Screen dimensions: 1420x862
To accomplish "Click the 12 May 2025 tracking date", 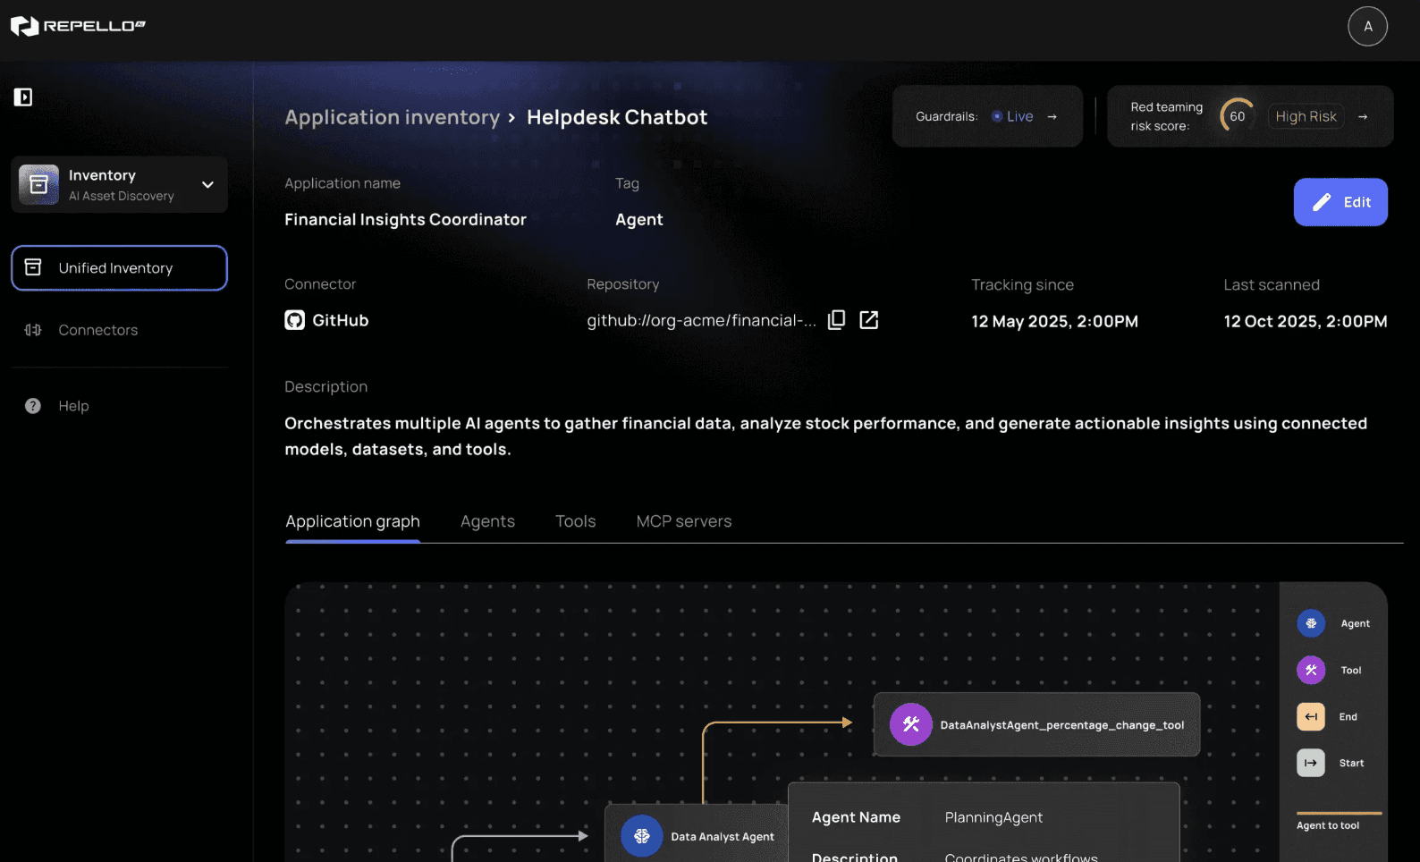I will click(1055, 321).
